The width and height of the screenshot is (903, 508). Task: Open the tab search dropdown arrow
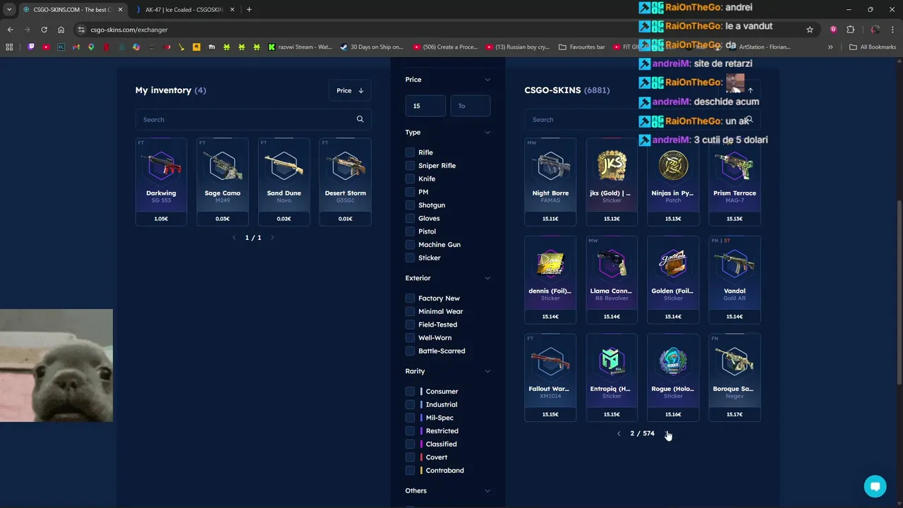coord(8,10)
